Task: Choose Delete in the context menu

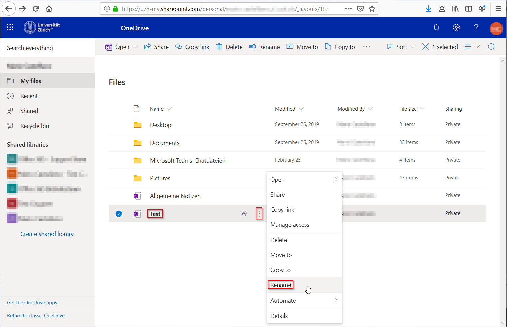Action: pos(304,240)
